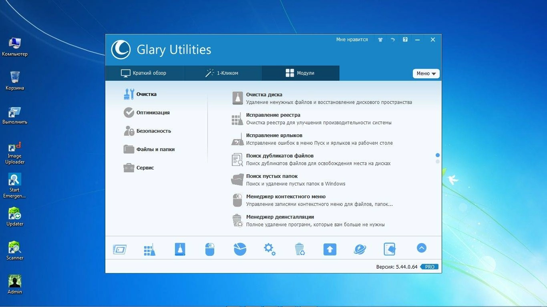The height and width of the screenshot is (307, 547).
Task: Open 'Поиск дубликатов файлов' module
Action: click(x=311, y=159)
